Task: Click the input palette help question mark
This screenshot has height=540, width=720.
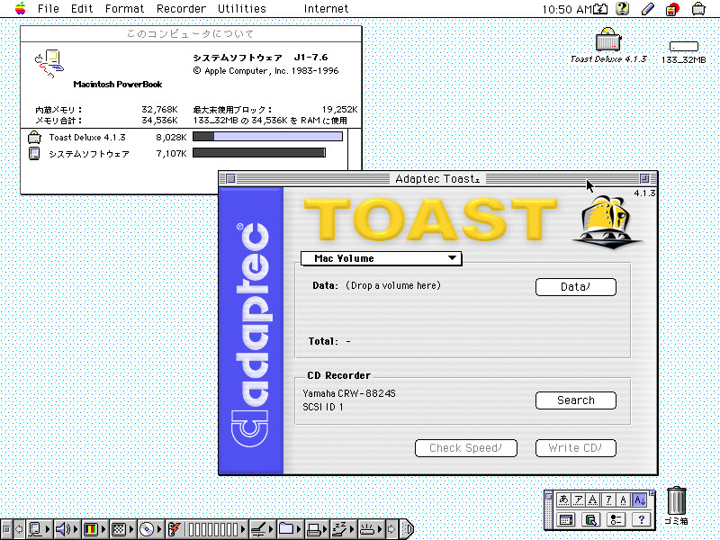Action: (641, 520)
